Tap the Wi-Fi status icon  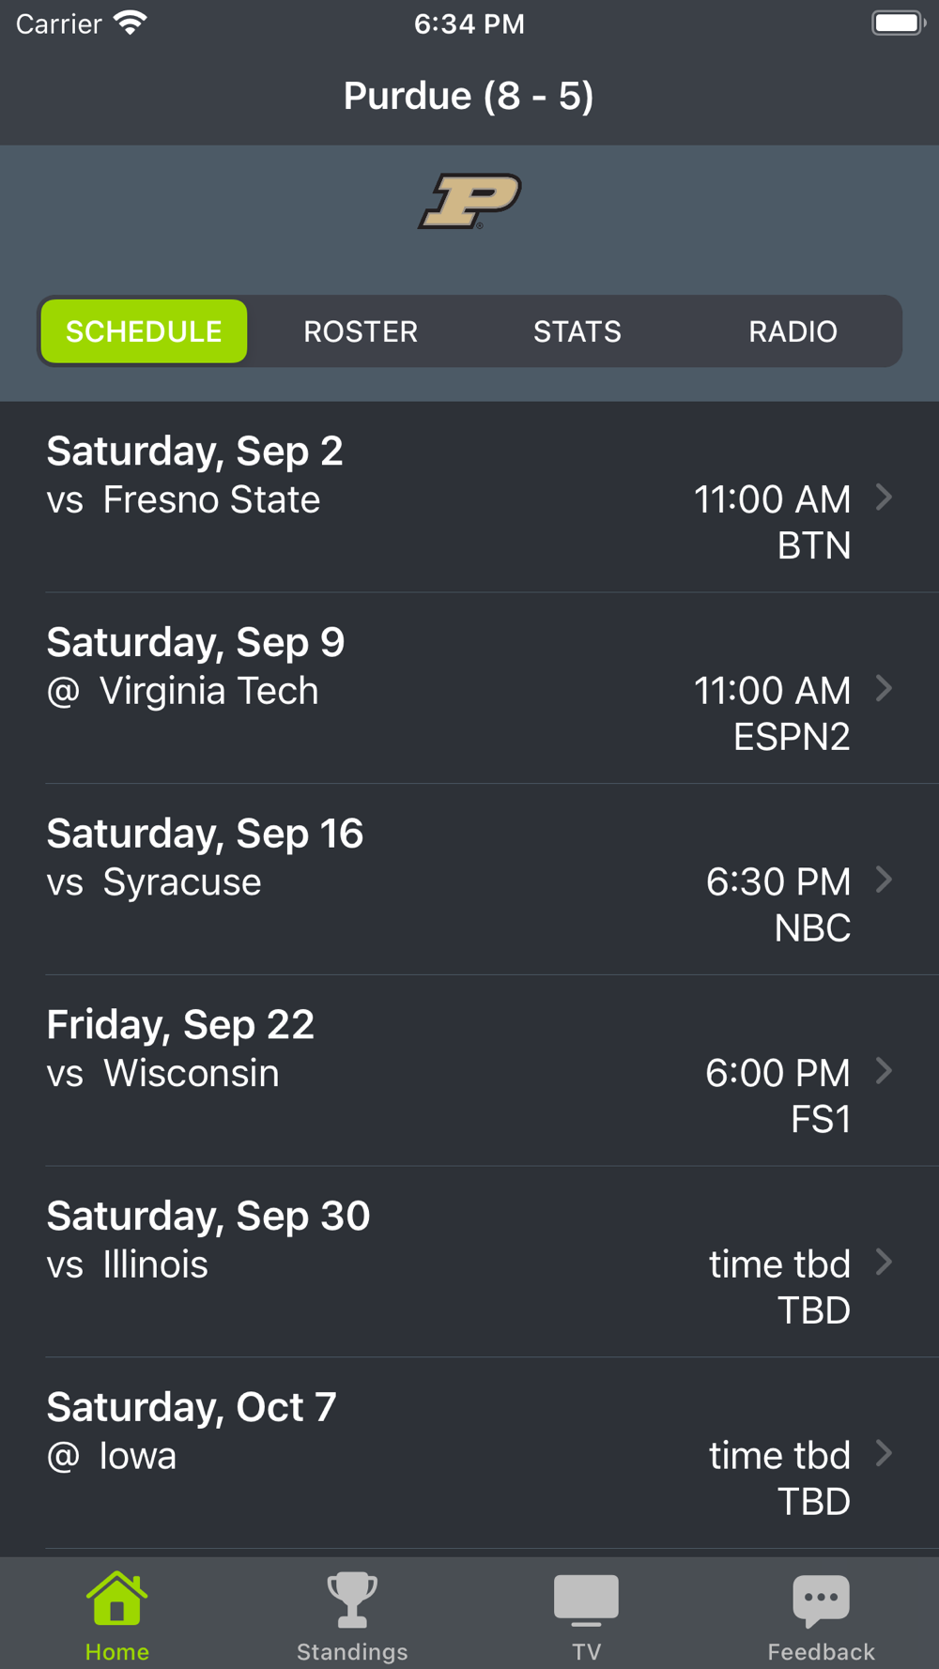point(131,23)
